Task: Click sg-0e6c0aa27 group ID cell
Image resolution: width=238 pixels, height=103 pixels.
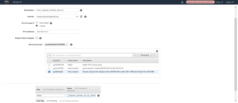Action: pos(59,72)
